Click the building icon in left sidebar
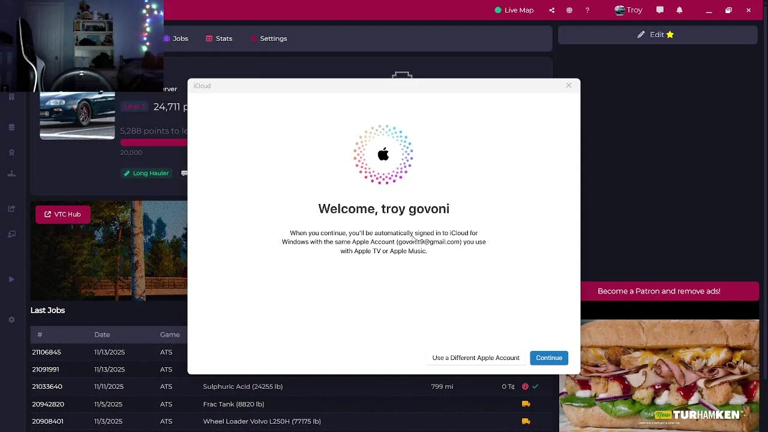The height and width of the screenshot is (432, 768). 11,97
